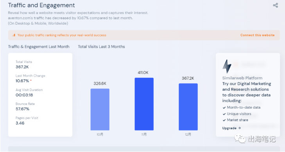Select the December 367.2K bar

(x=188, y=107)
